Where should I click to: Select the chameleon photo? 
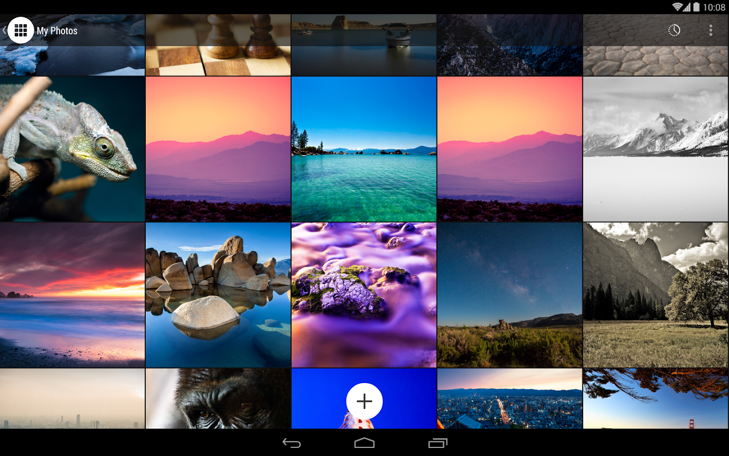[72, 148]
